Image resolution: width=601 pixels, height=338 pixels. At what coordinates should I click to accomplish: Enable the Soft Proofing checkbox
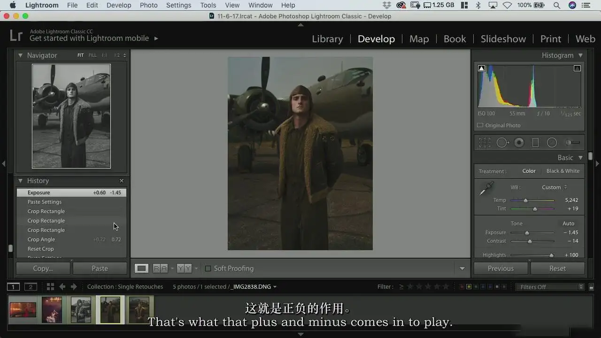click(x=208, y=269)
